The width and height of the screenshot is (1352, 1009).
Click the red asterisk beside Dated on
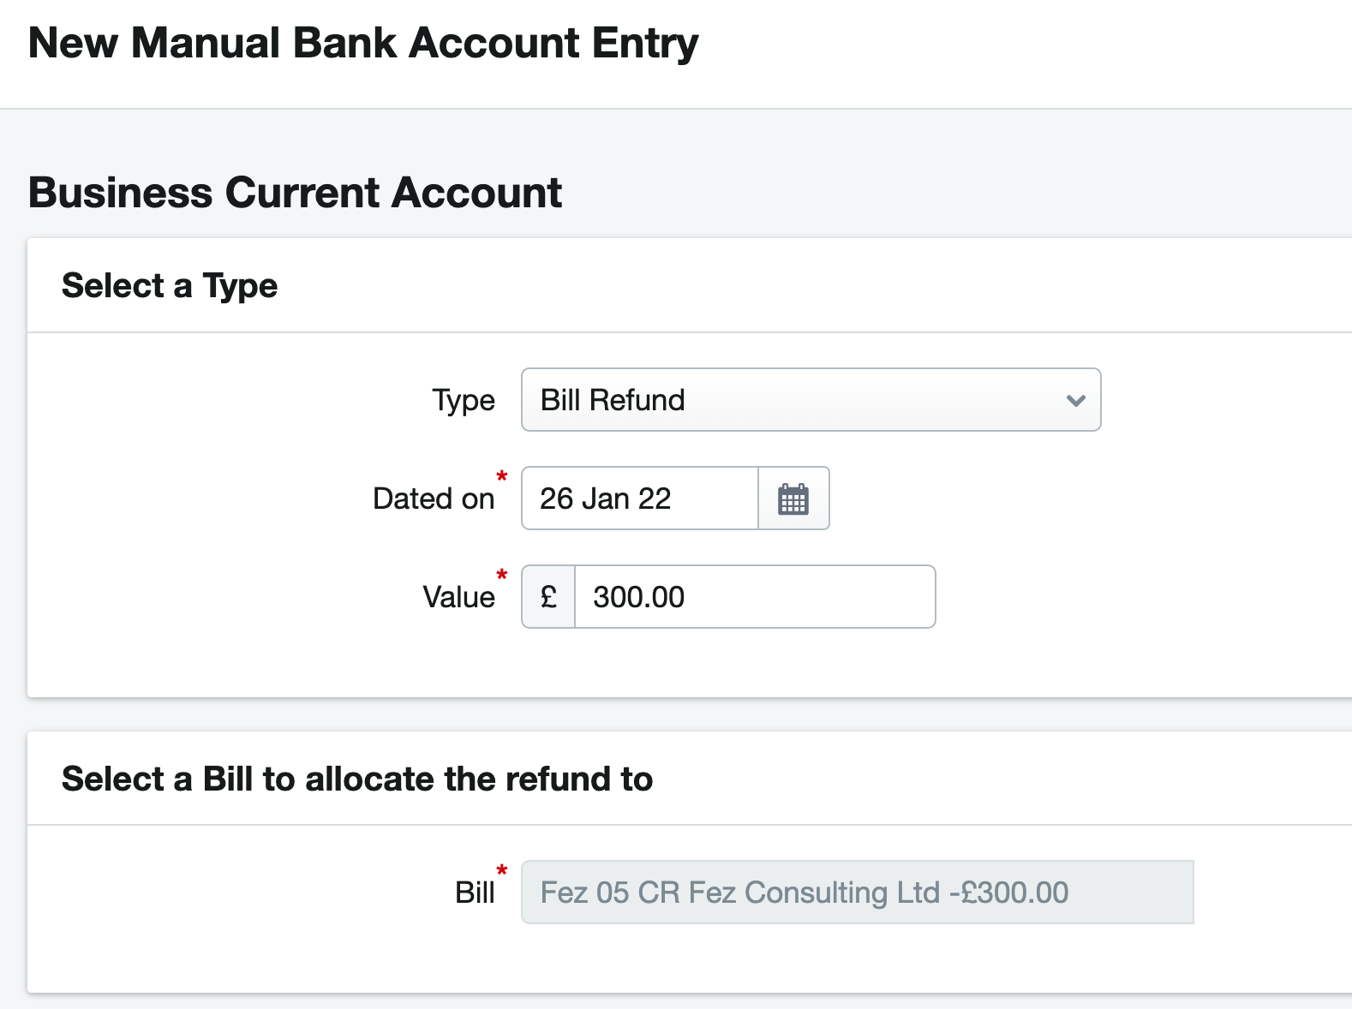tap(501, 478)
